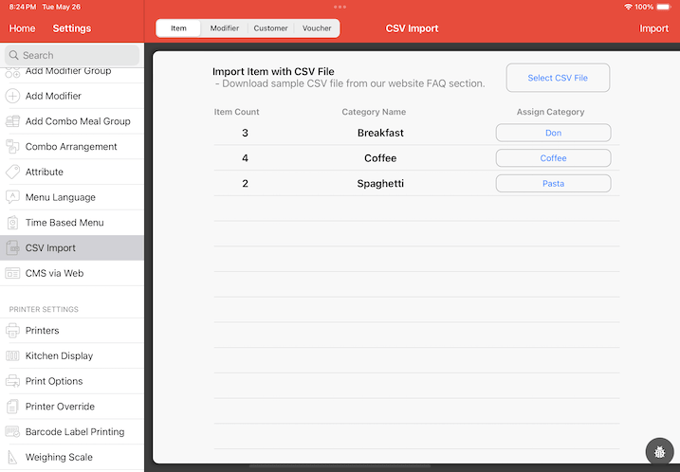The width and height of the screenshot is (680, 472).
Task: Click the Menu Language speech icon
Action: (x=12, y=197)
